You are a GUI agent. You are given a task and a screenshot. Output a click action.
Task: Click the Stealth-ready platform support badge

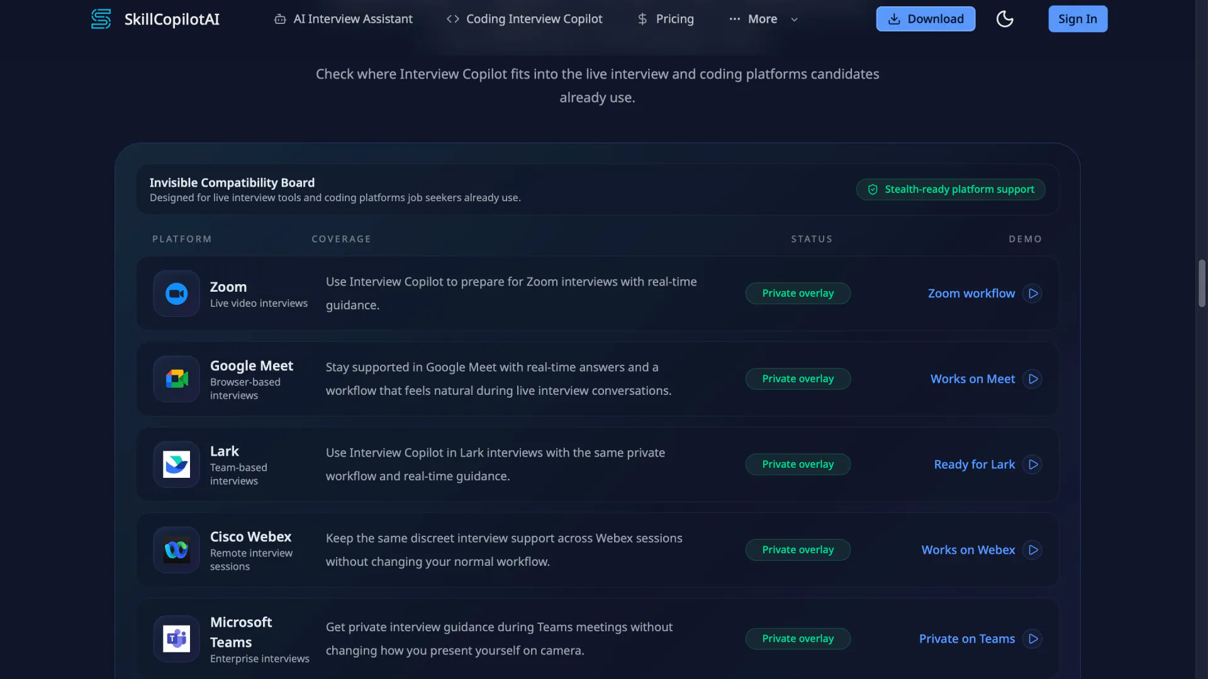tap(950, 189)
